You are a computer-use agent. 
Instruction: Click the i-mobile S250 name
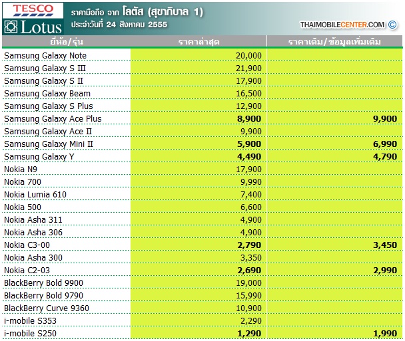point(30,334)
